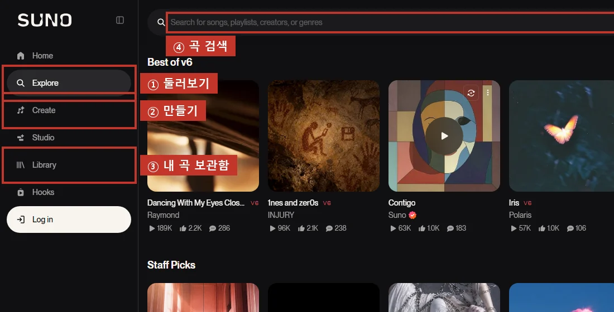Open the first Staff Picks red cover
614x312 pixels.
tap(203, 298)
